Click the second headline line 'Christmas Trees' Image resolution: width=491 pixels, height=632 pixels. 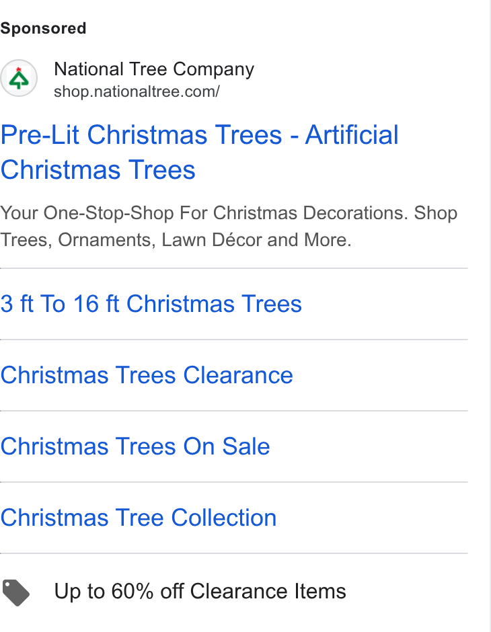point(98,169)
